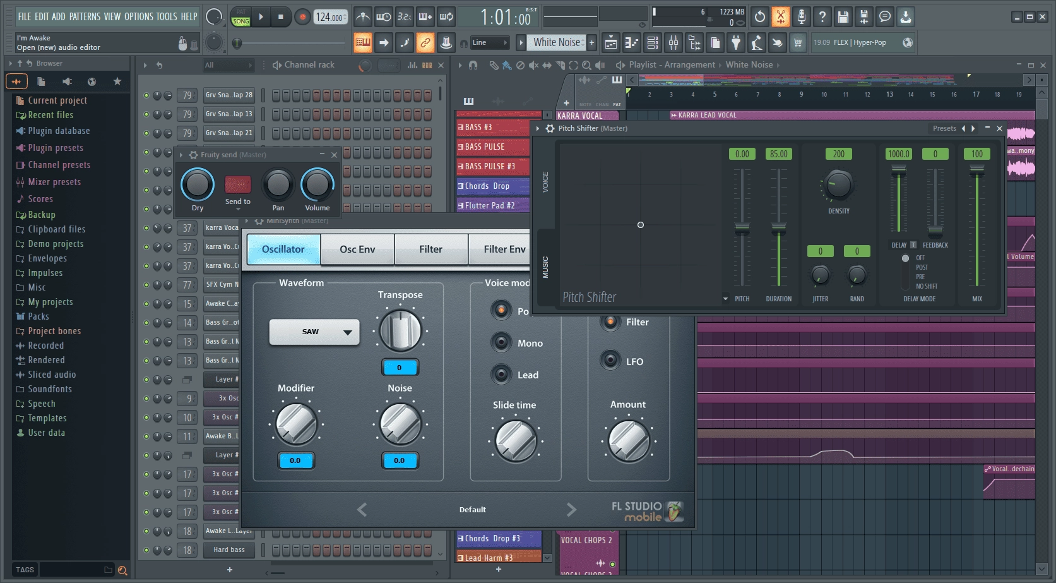Click the browser search magnifier icon
The width and height of the screenshot is (1056, 583).
click(x=122, y=570)
